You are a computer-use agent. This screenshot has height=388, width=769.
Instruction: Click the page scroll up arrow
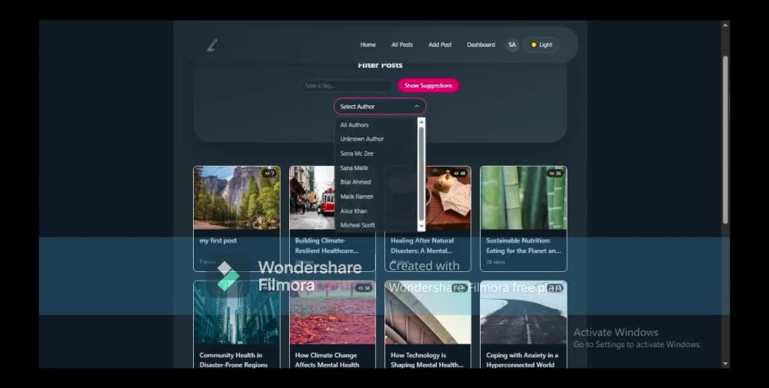point(725,25)
